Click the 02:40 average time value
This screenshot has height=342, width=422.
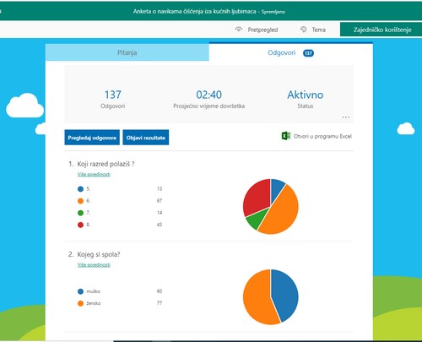pos(208,95)
